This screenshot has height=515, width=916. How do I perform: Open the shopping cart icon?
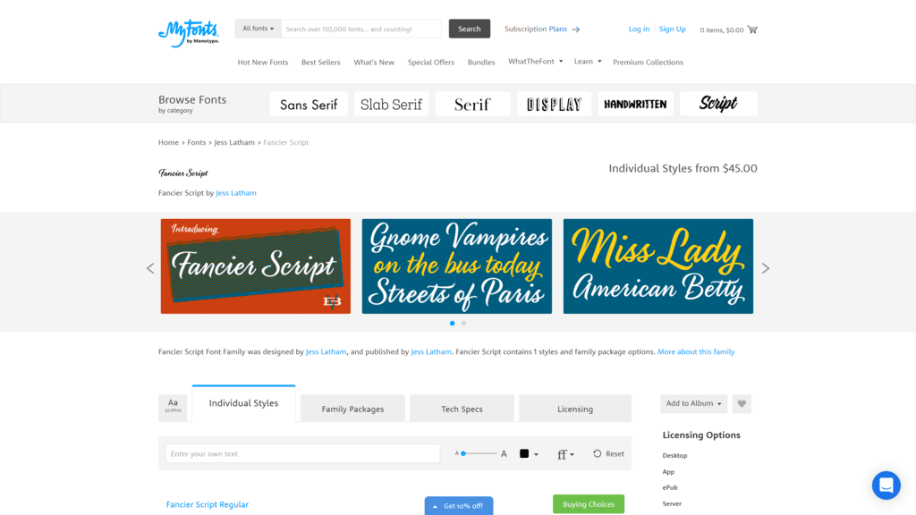pyautogui.click(x=752, y=30)
